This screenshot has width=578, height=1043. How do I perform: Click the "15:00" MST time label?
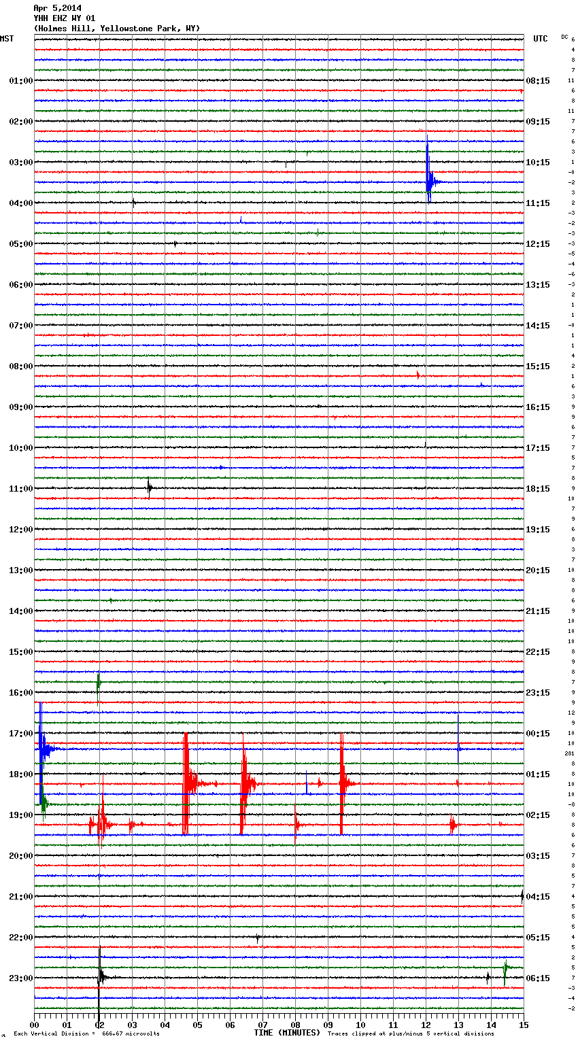click(x=21, y=652)
